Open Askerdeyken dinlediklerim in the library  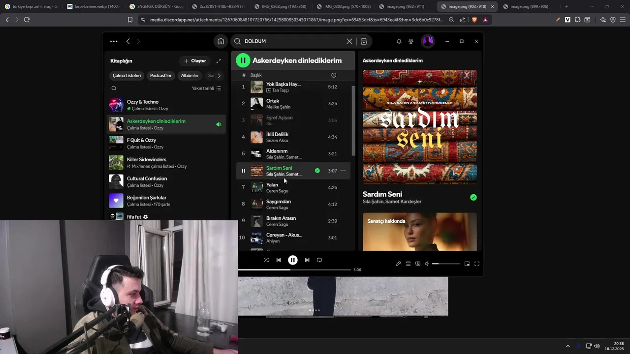[166, 124]
